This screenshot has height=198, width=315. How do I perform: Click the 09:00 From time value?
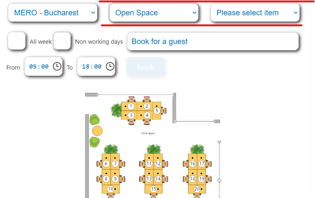point(39,67)
